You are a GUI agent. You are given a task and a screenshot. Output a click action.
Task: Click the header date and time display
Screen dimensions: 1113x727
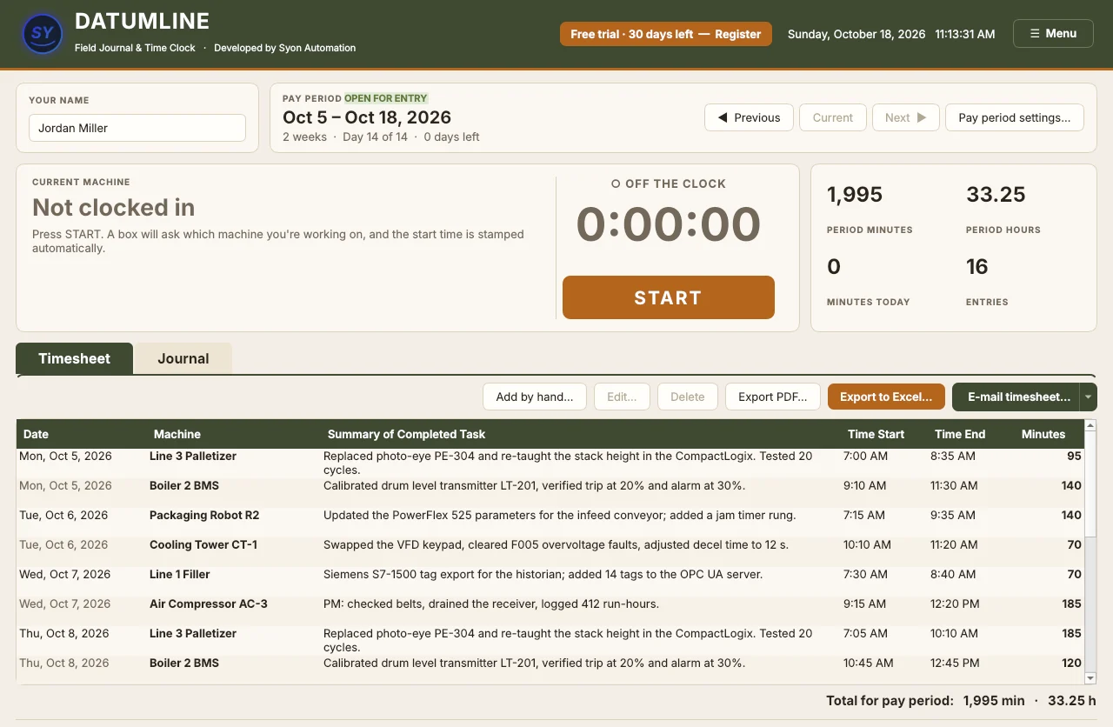891,34
